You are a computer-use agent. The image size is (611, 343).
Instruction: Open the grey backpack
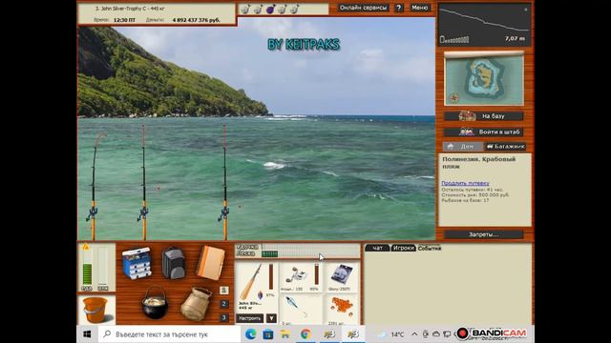point(174,263)
